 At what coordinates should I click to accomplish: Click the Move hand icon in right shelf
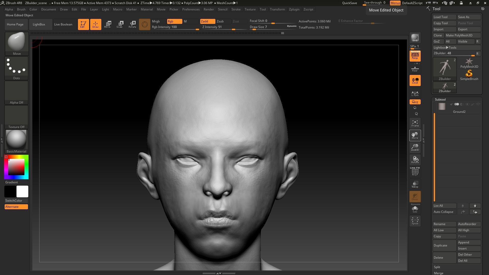[415, 135]
